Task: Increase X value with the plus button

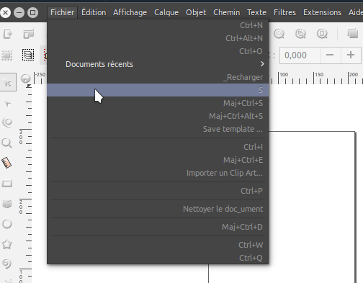Action: point(351,55)
